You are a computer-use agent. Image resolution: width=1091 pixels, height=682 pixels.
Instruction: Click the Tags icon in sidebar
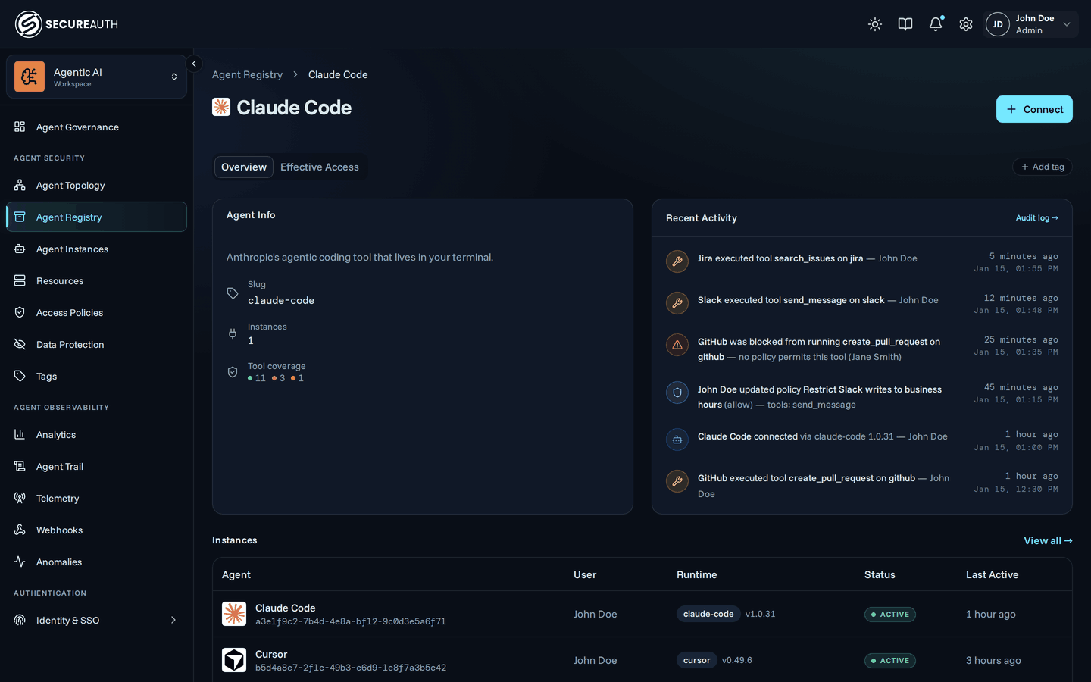20,377
